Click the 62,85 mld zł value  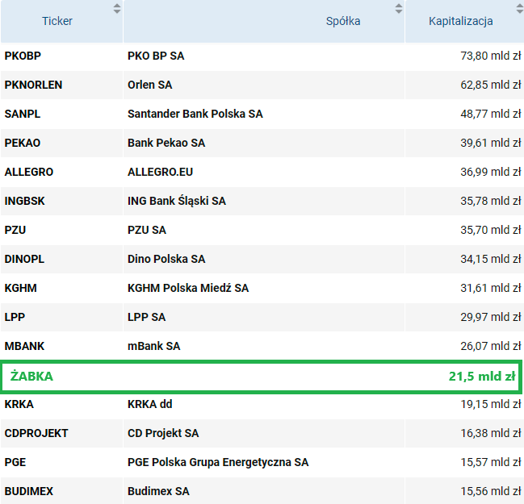point(491,85)
